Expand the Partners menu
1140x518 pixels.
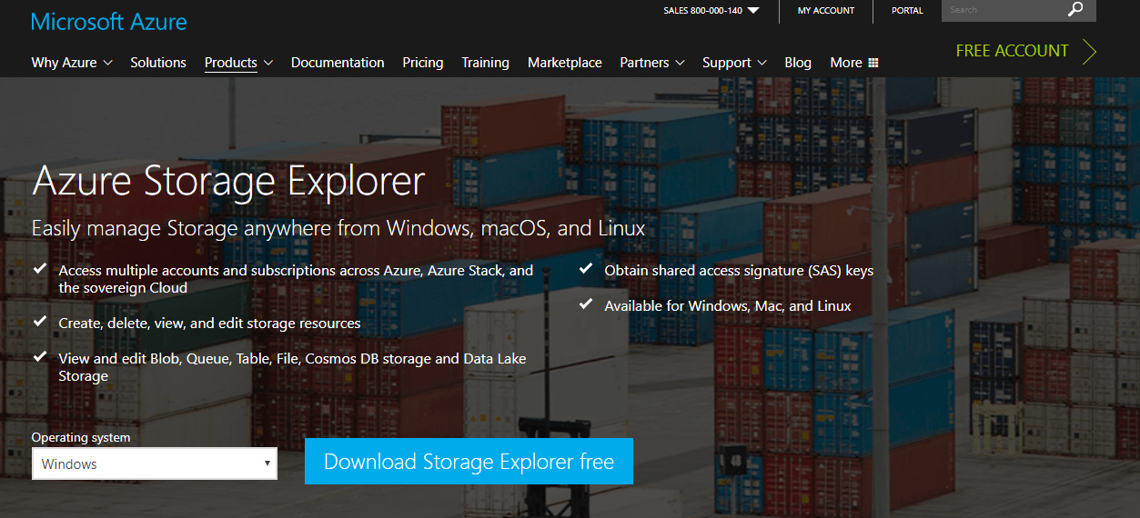651,63
